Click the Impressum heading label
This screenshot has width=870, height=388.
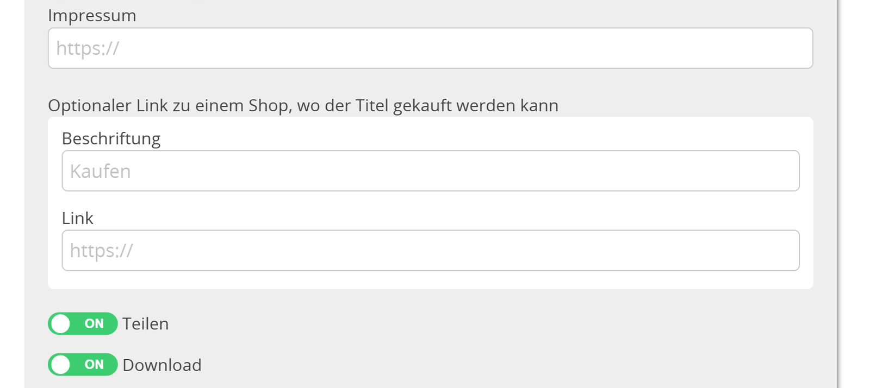pyautogui.click(x=92, y=16)
